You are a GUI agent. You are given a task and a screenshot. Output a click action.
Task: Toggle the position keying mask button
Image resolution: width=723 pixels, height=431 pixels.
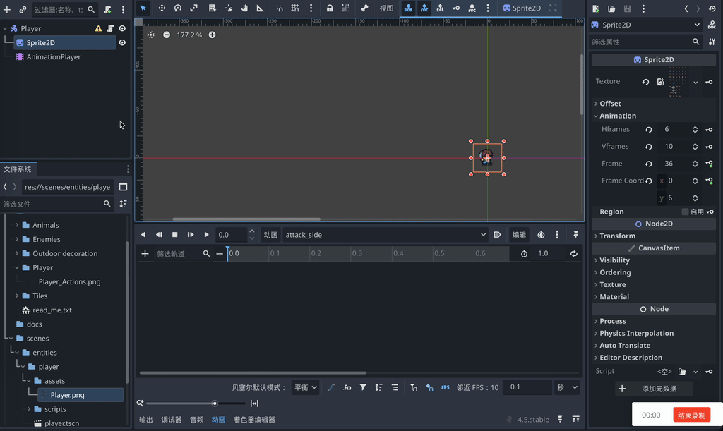[x=408, y=8]
